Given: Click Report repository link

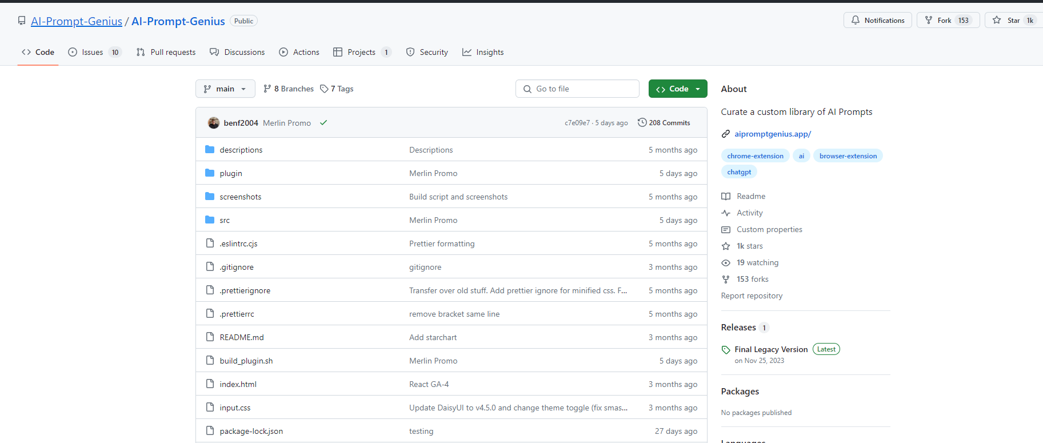Looking at the screenshot, I should pos(752,296).
